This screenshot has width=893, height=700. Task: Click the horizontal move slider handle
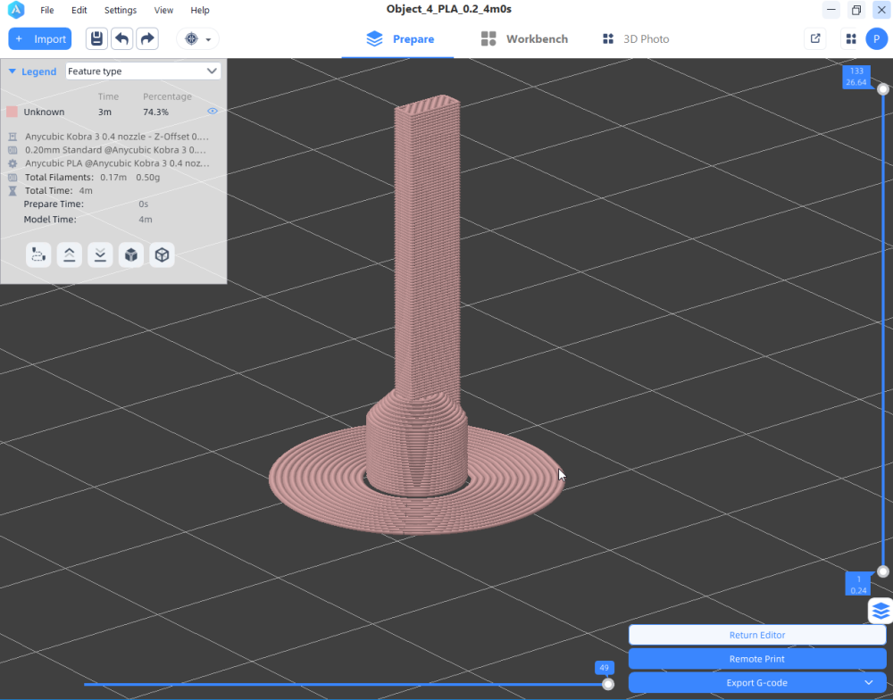click(608, 684)
